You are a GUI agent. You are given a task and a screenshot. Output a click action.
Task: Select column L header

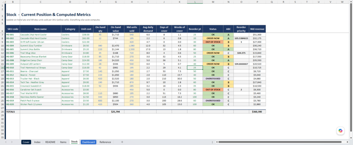[x=195, y=2]
